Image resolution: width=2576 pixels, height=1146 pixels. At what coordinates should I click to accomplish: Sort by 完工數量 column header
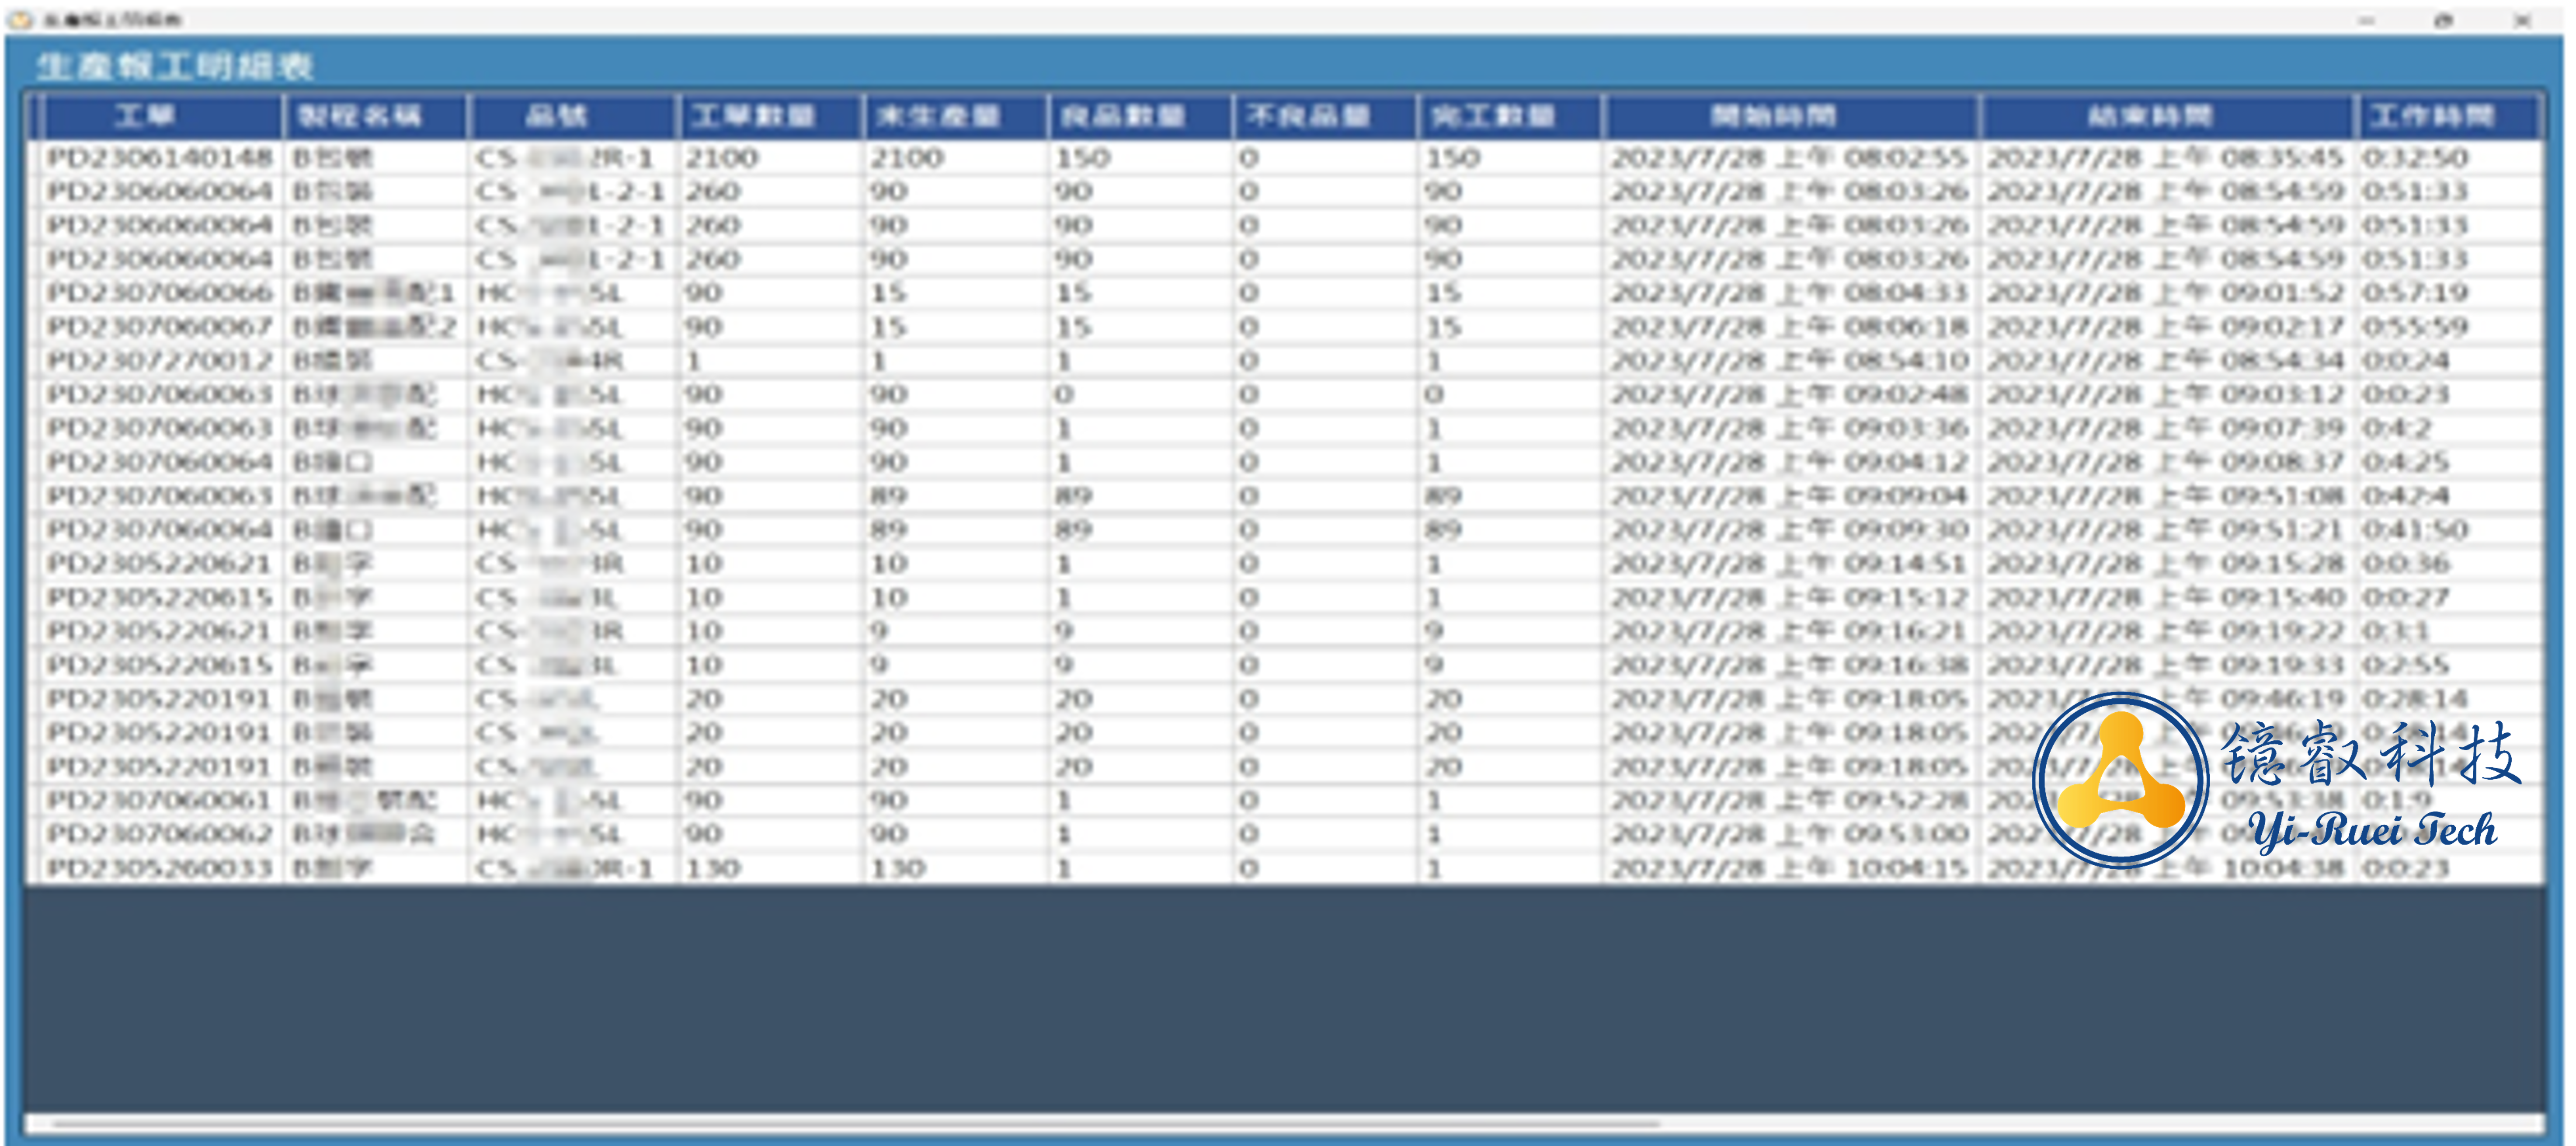1509,117
